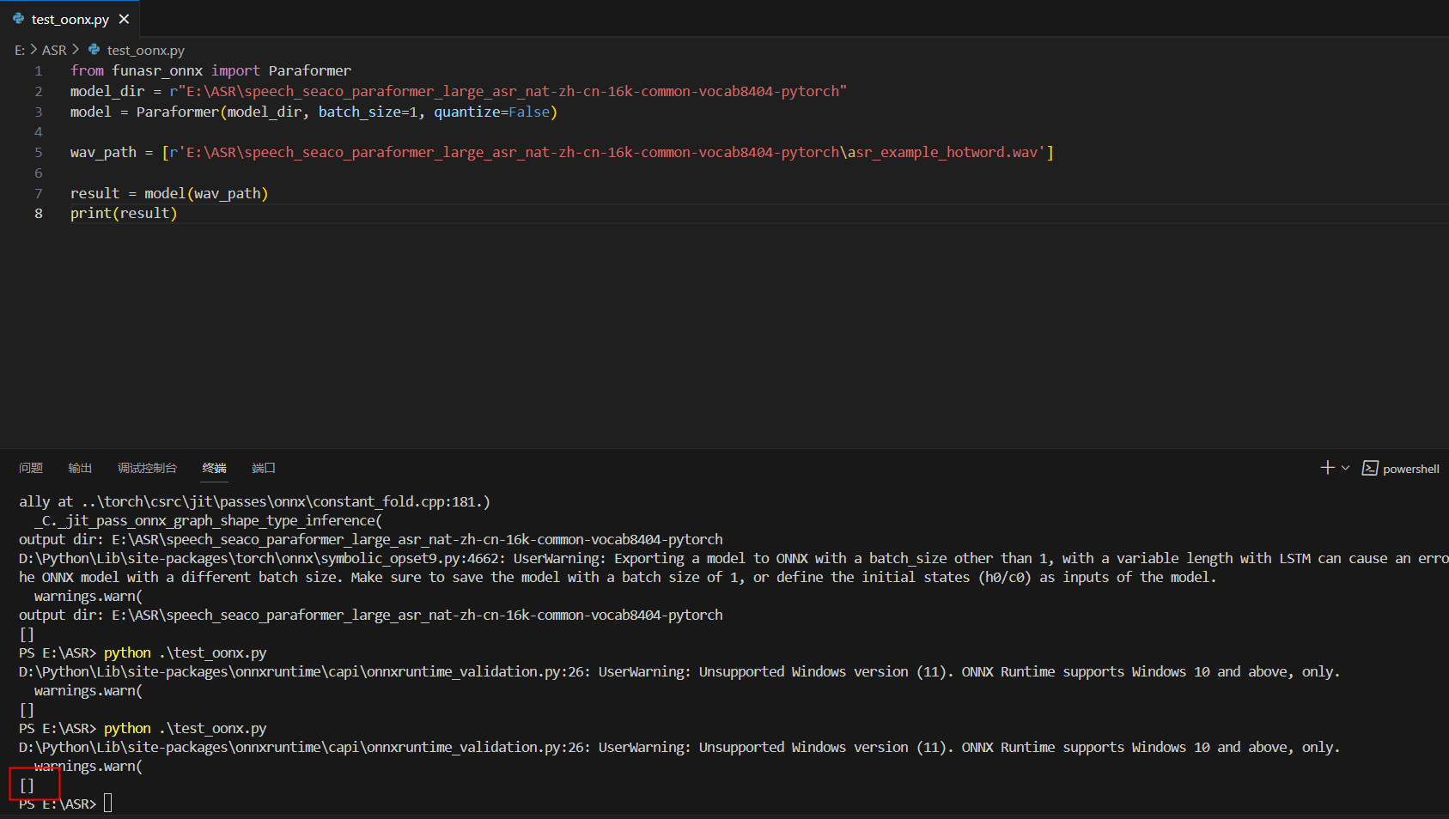The image size is (1449, 819).
Task: Click line number 5 in gutter
Action: click(38, 152)
